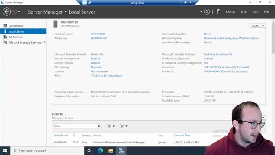The image size is (275, 155).
Task: Click Server Manager taskbar icon
Action: tap(121, 151)
